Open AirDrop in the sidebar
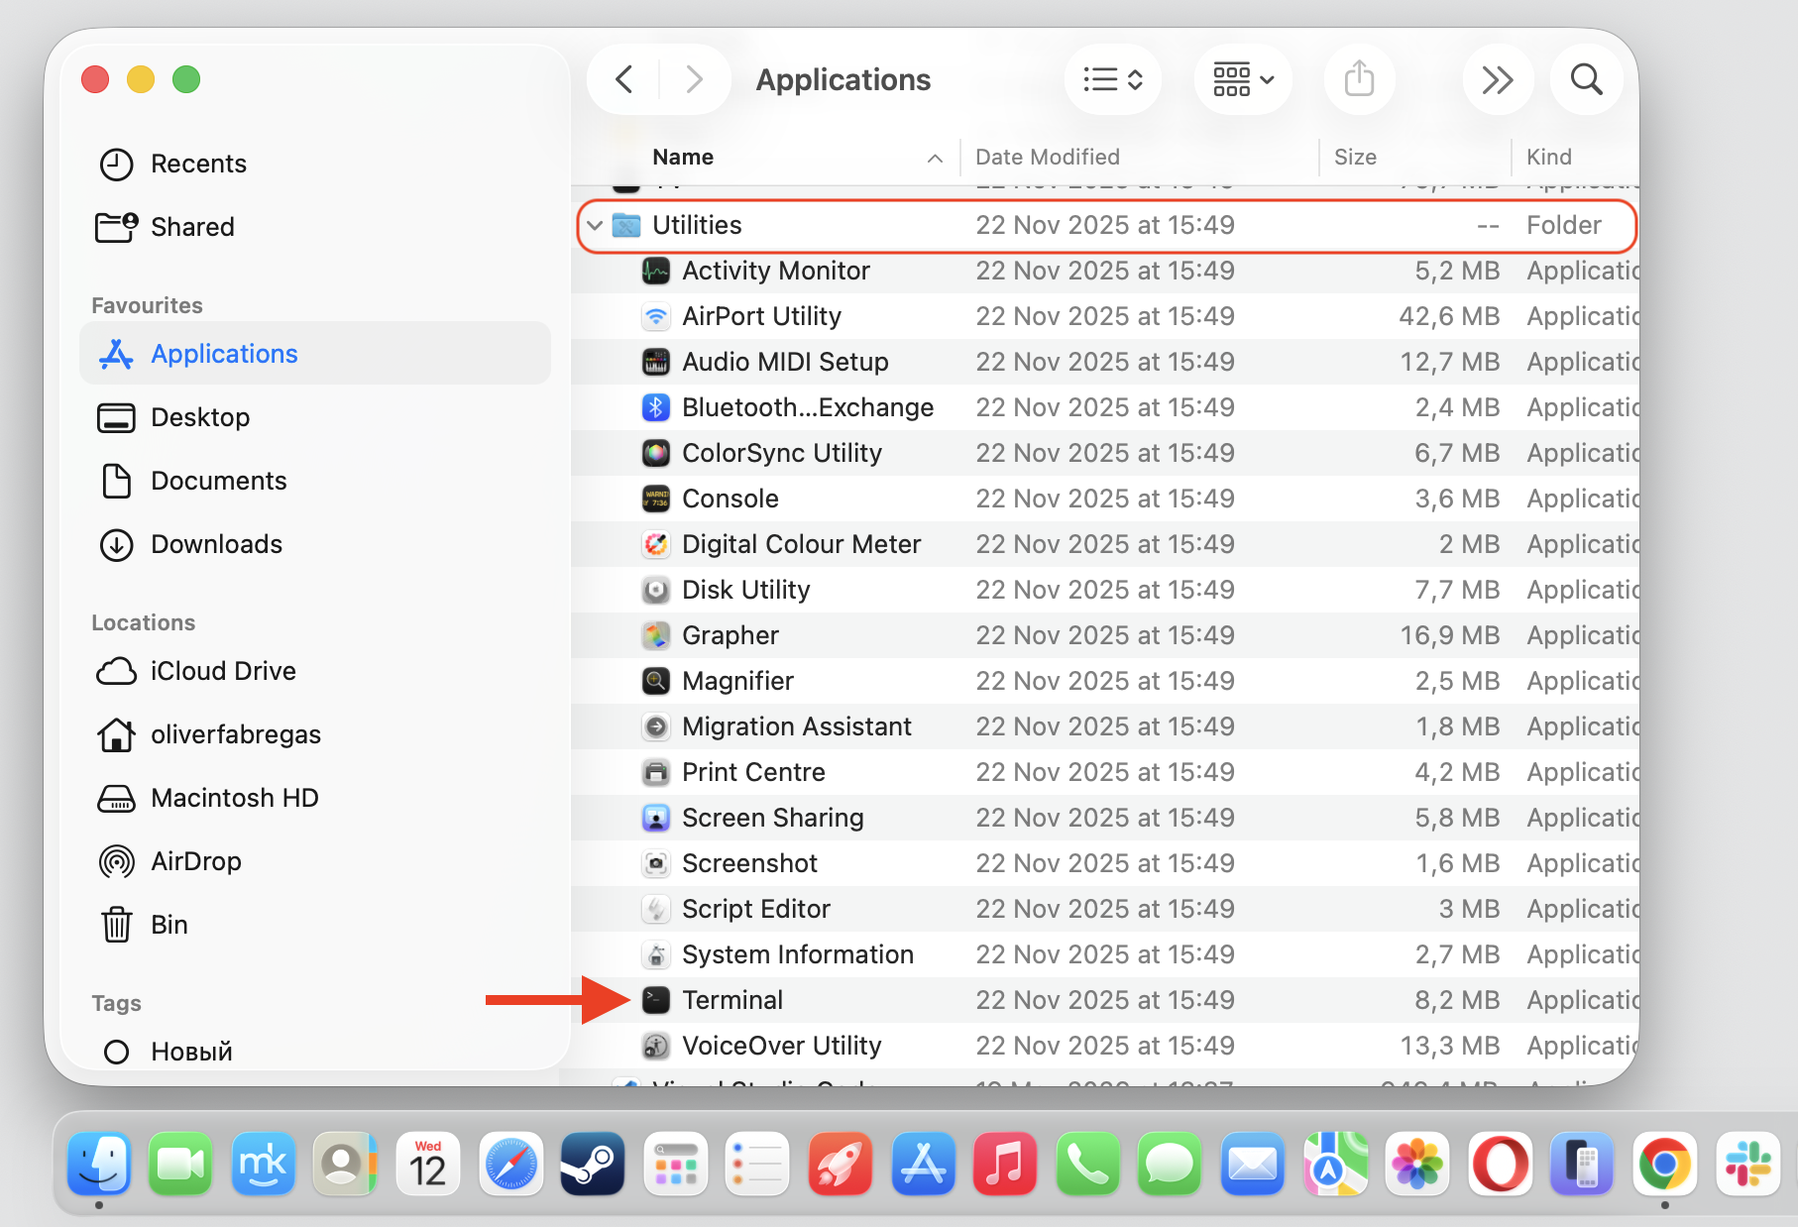1798x1227 pixels. click(314, 861)
